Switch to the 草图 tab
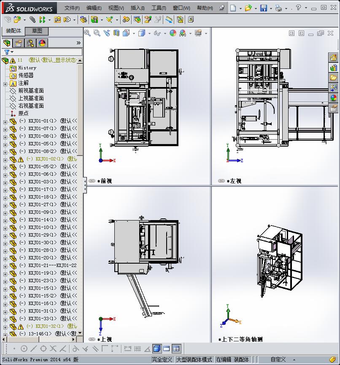Viewport: 340px width, 365px height. click(37, 31)
